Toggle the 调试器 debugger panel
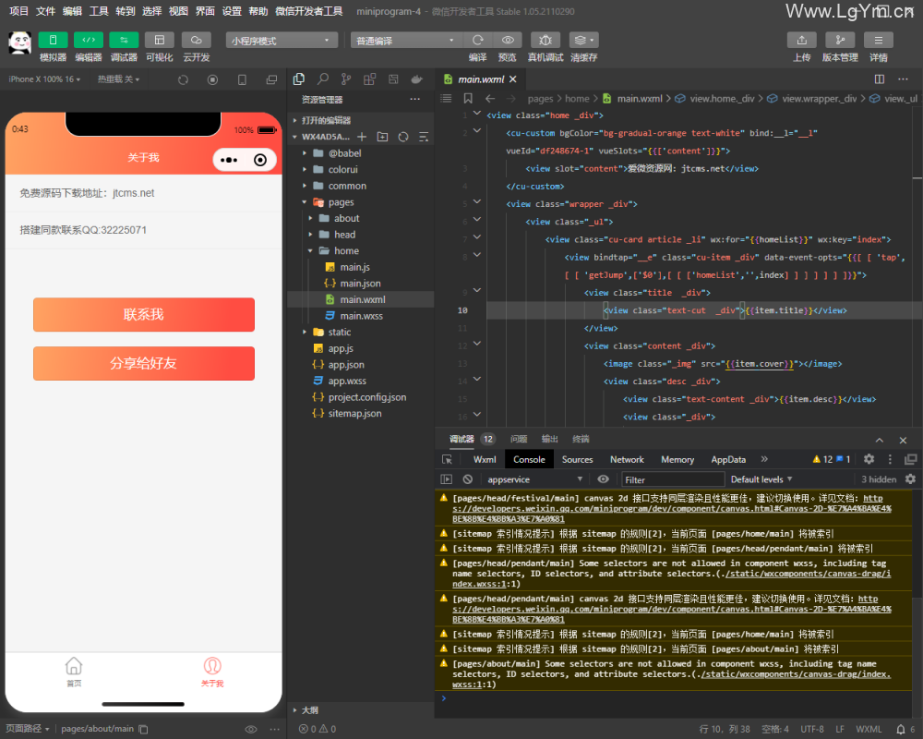The image size is (923, 739). [x=124, y=40]
